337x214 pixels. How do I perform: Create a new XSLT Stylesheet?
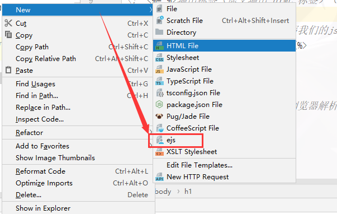click(x=224, y=152)
